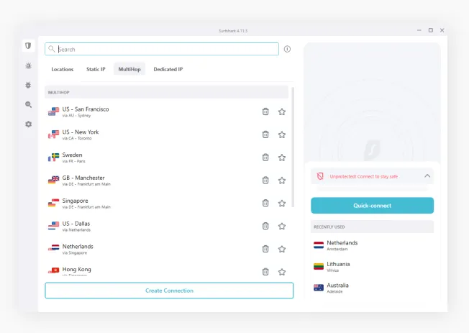
Task: Collapse the Unprotected status panel chevron
Action: coord(427,175)
